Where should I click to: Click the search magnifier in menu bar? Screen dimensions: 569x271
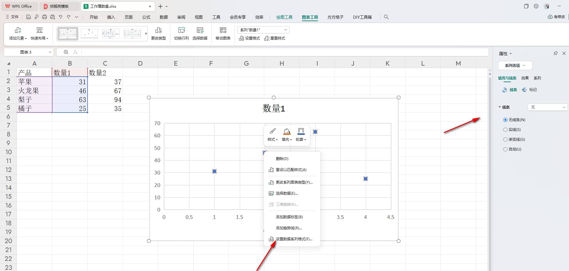pos(386,17)
